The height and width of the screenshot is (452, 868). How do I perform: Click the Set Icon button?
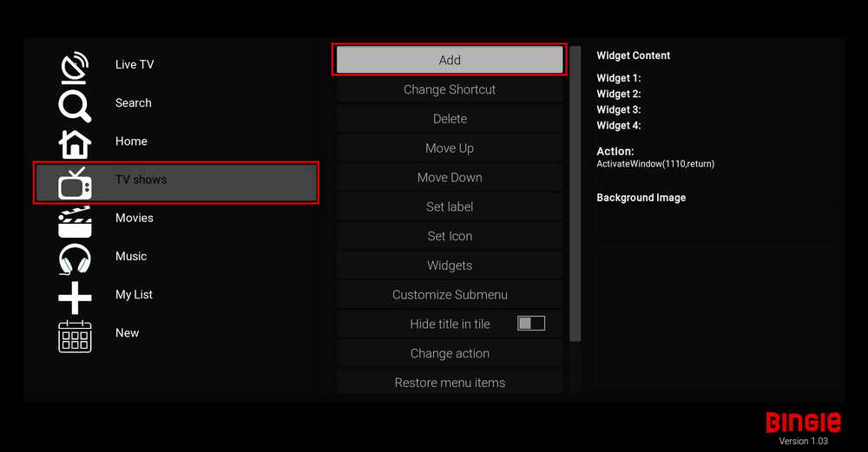(x=450, y=236)
